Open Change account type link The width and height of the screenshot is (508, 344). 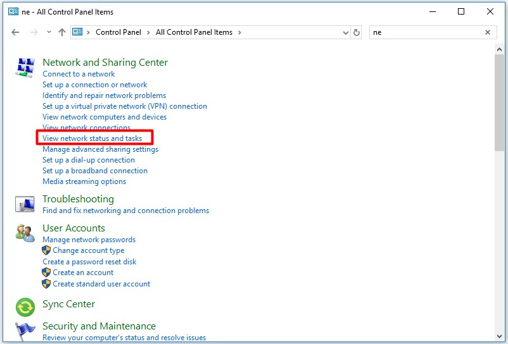[88, 250]
